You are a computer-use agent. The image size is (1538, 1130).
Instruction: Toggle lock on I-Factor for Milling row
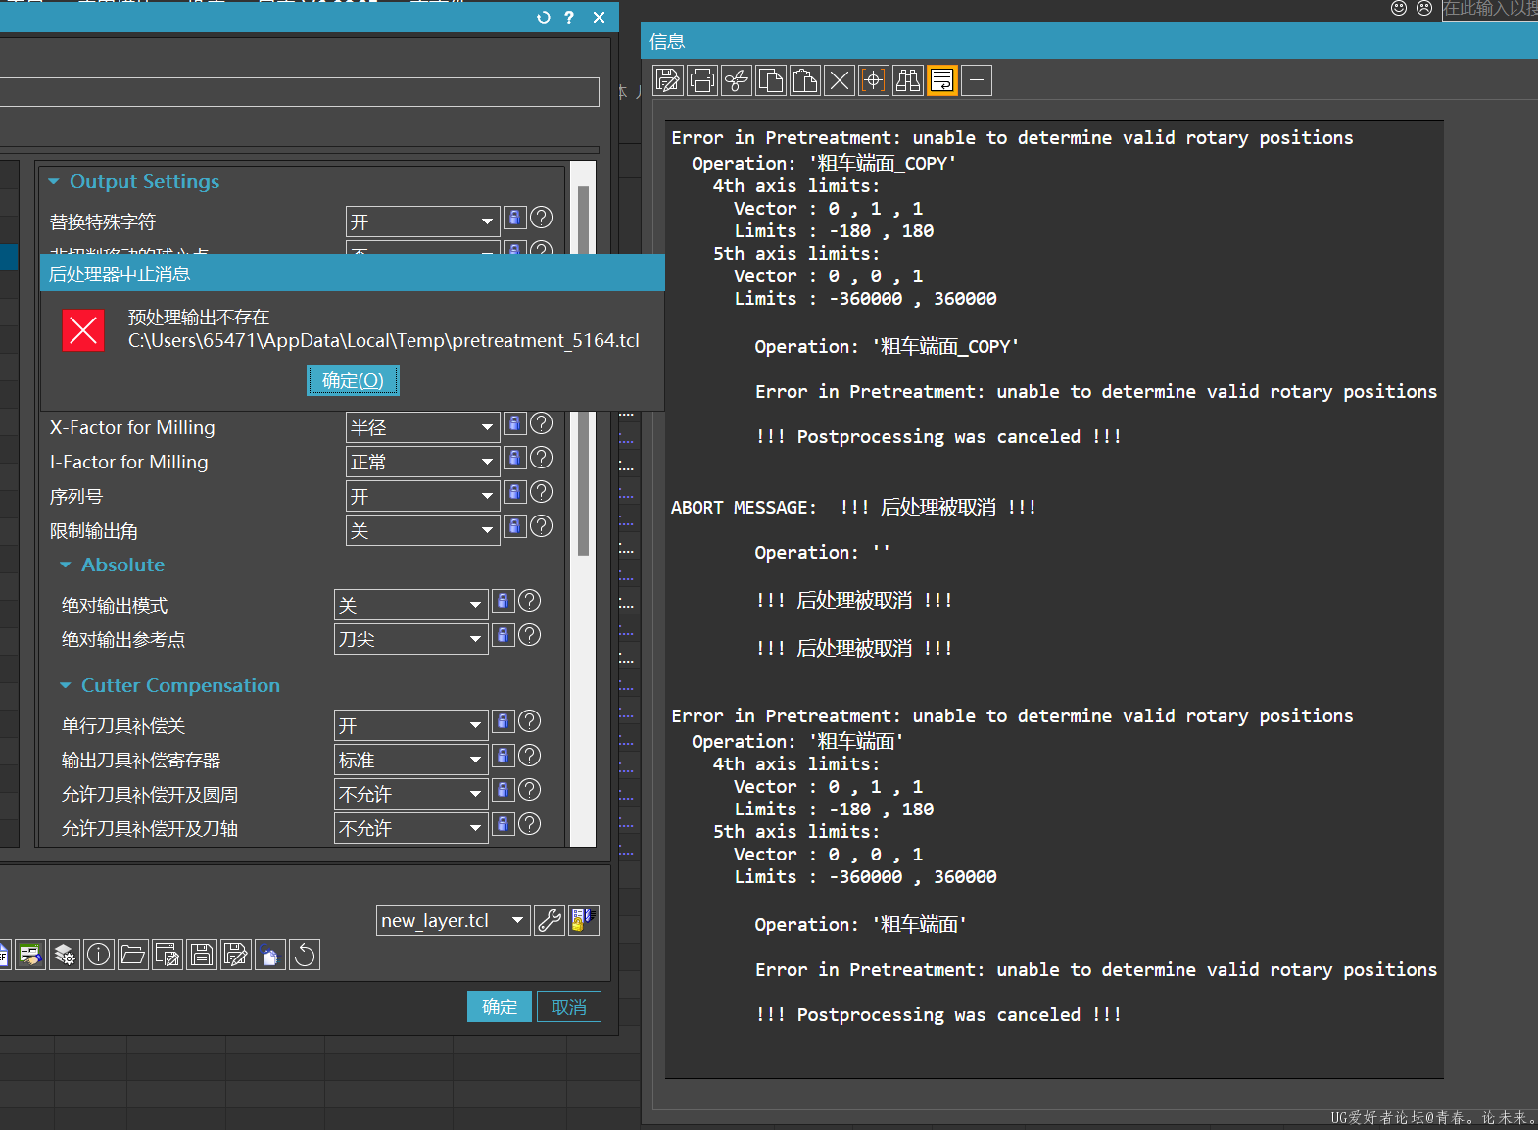pyautogui.click(x=515, y=458)
